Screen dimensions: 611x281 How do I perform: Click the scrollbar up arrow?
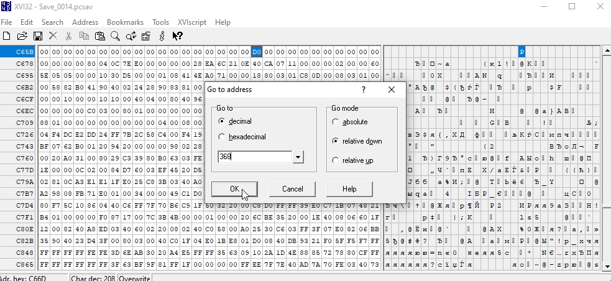coord(607,50)
